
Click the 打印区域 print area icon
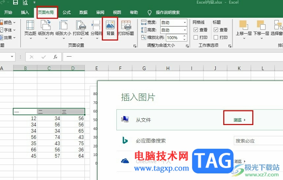tap(81, 25)
